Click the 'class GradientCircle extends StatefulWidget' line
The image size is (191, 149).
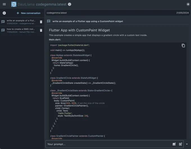(74, 78)
